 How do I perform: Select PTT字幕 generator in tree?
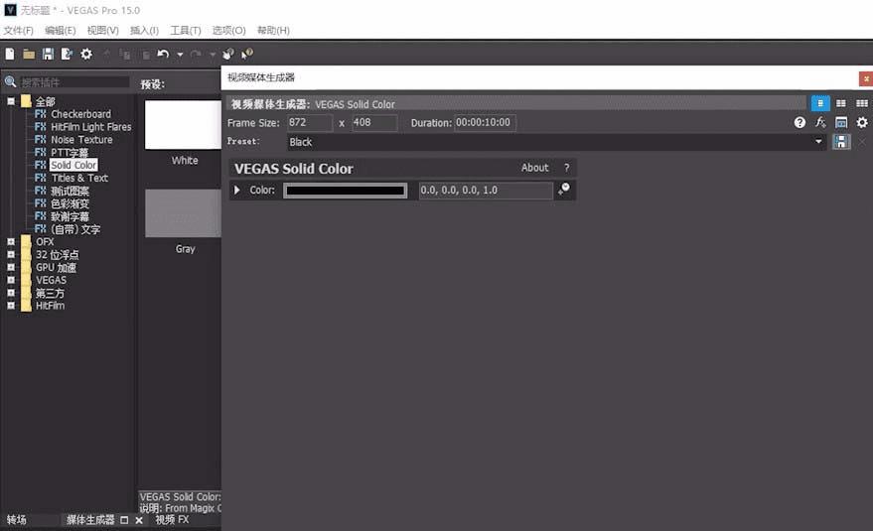[x=70, y=153]
